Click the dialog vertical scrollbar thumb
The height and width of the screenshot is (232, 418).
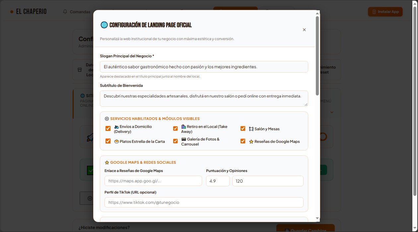point(317,56)
